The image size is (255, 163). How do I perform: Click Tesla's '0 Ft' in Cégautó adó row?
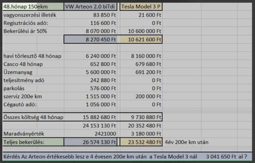point(141,105)
